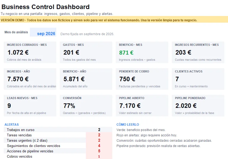Click 'Todos los gastos del mes' caption
This screenshot has width=228, height=159.
tap(79, 60)
